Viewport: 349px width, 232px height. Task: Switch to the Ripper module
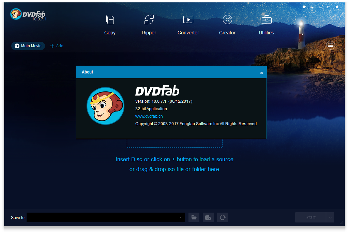149,25
